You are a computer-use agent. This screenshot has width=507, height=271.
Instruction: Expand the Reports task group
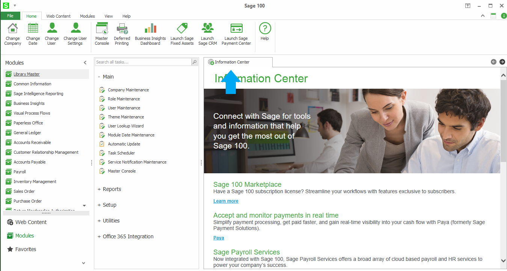click(99, 189)
